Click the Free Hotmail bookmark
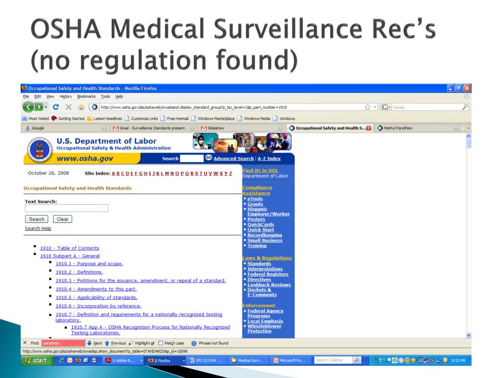The width and height of the screenshot is (504, 378). point(175,118)
